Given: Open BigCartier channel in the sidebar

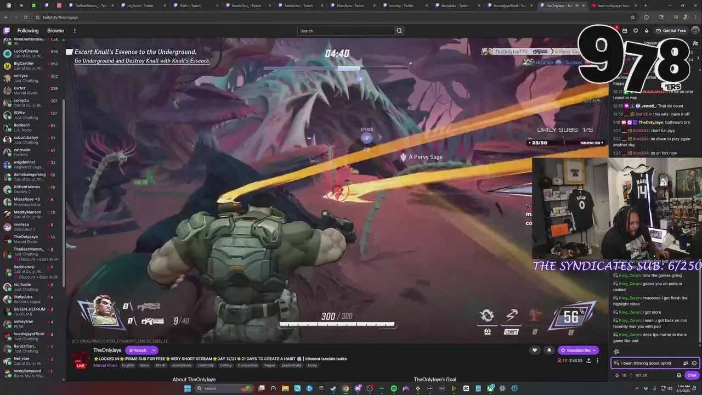Looking at the screenshot, I should 33,65.
